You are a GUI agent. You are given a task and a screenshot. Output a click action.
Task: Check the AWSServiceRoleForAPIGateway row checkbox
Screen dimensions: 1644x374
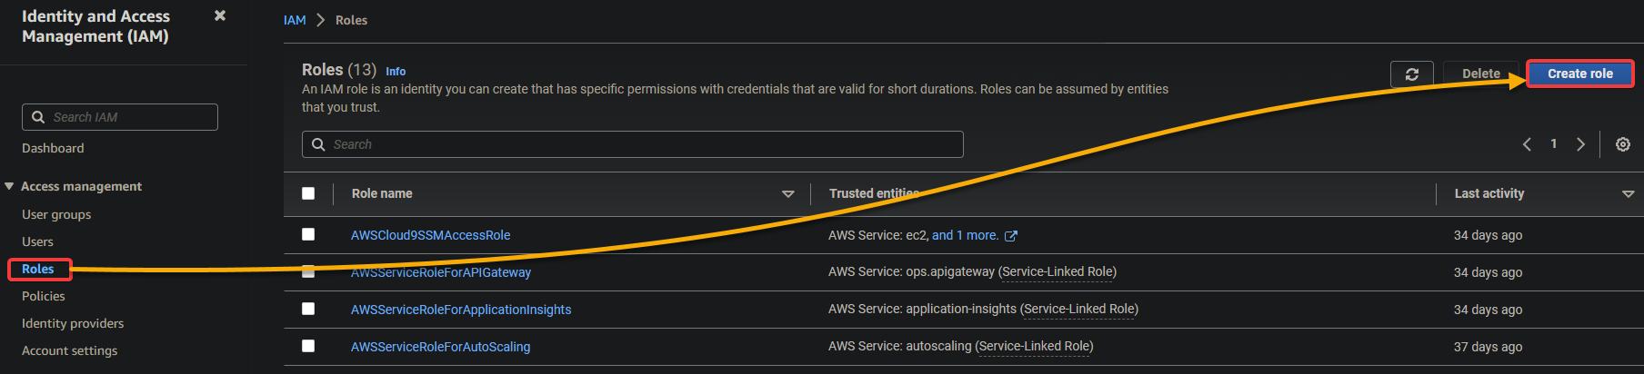pyautogui.click(x=308, y=271)
